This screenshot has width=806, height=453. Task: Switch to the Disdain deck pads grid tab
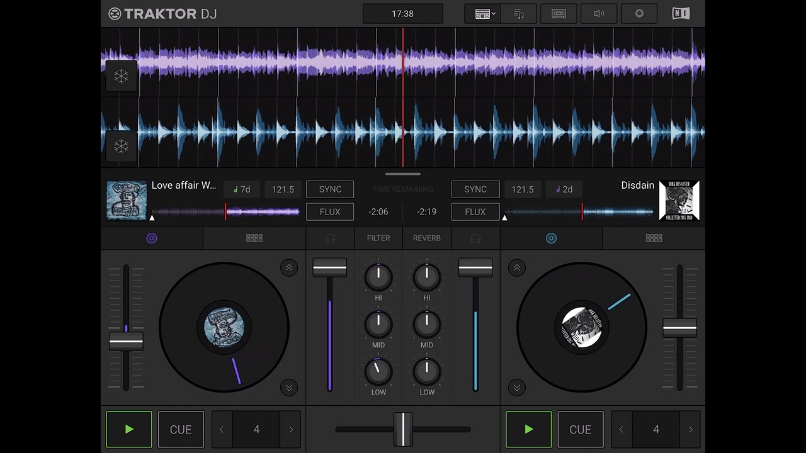click(x=654, y=238)
